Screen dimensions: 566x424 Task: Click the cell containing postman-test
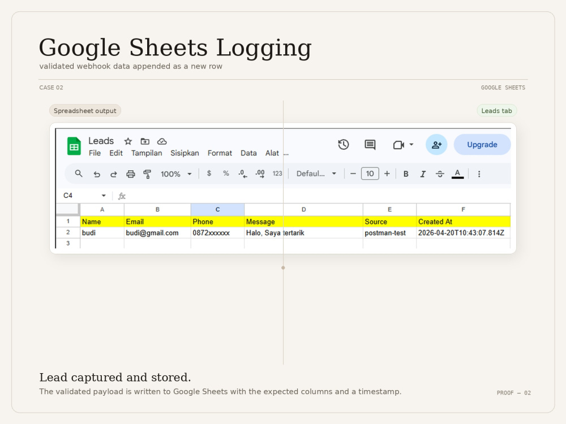point(389,233)
